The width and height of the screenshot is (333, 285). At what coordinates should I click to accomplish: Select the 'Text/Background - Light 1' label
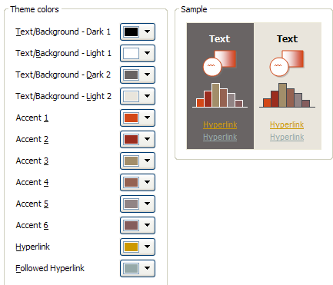[63, 53]
